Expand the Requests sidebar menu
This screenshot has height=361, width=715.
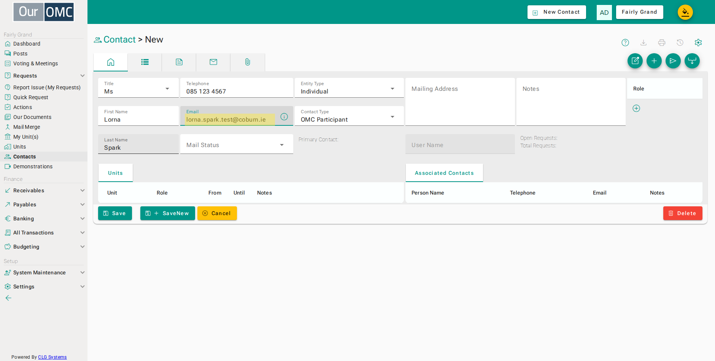pos(44,76)
